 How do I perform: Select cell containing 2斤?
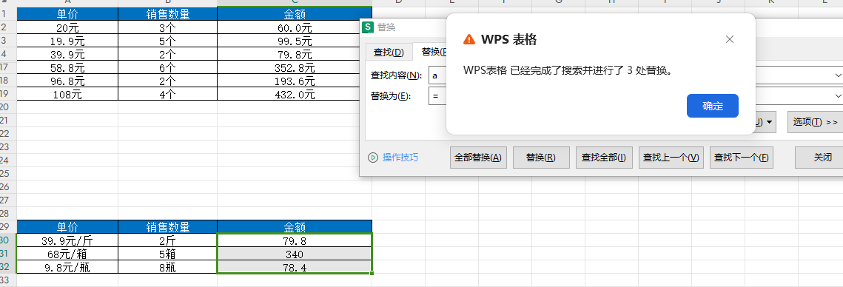pos(168,240)
